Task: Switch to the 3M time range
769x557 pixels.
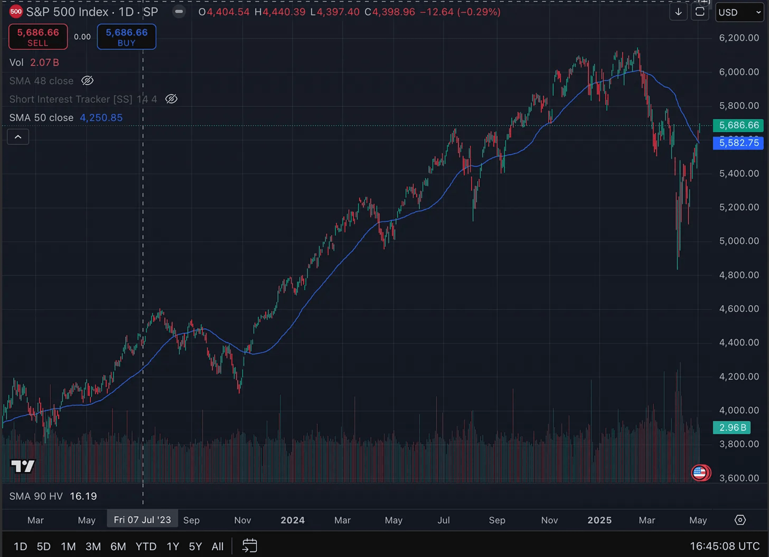Action: [x=93, y=546]
